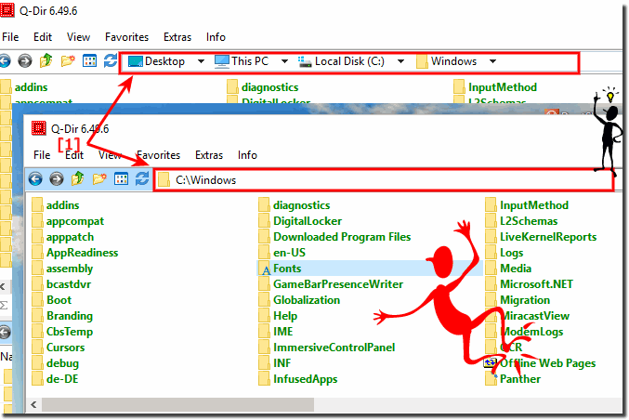Open the Favorites menu in front window
629x420 pixels.
pyautogui.click(x=159, y=155)
